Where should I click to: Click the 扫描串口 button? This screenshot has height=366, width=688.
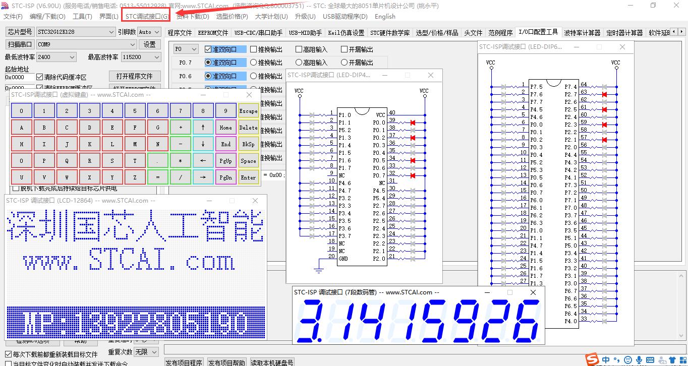pyautogui.click(x=20, y=44)
